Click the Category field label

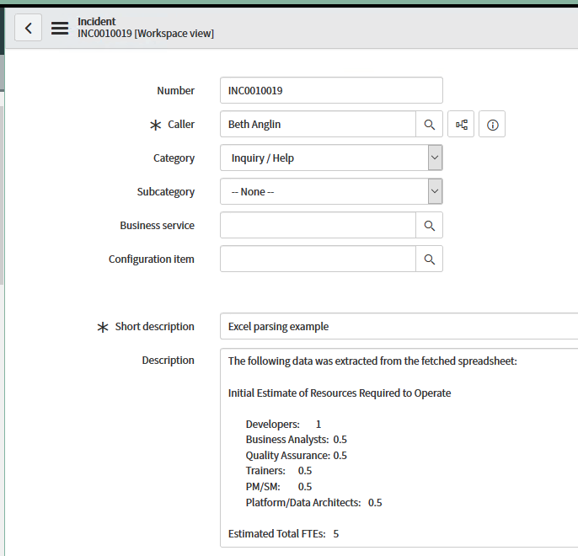coord(174,158)
